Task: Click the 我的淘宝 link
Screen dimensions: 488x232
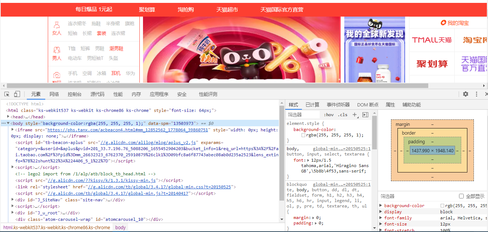Action: click(458, 23)
